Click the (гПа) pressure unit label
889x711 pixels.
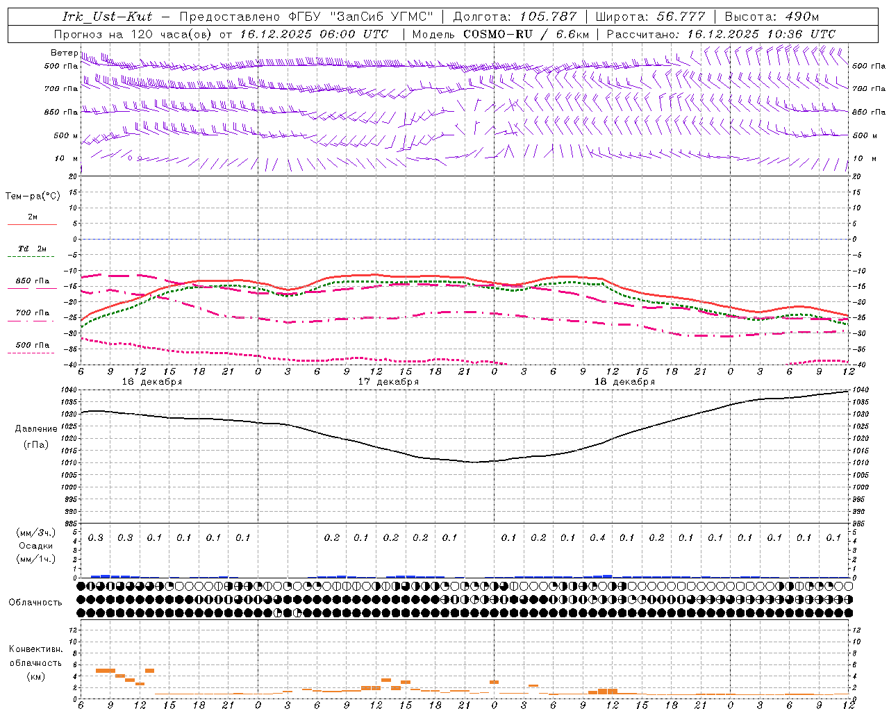coord(36,444)
